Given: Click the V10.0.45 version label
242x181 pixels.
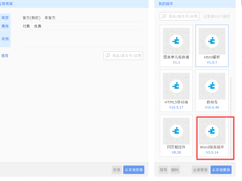Looking at the screenshot, I should [x=212, y=107].
